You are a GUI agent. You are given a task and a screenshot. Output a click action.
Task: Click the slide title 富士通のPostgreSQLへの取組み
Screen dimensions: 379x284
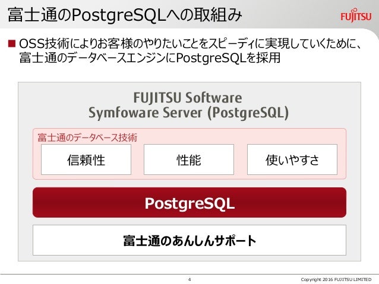point(125,15)
